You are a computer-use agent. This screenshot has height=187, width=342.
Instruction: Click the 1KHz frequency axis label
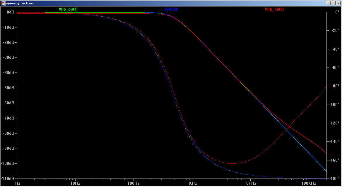click(192, 183)
